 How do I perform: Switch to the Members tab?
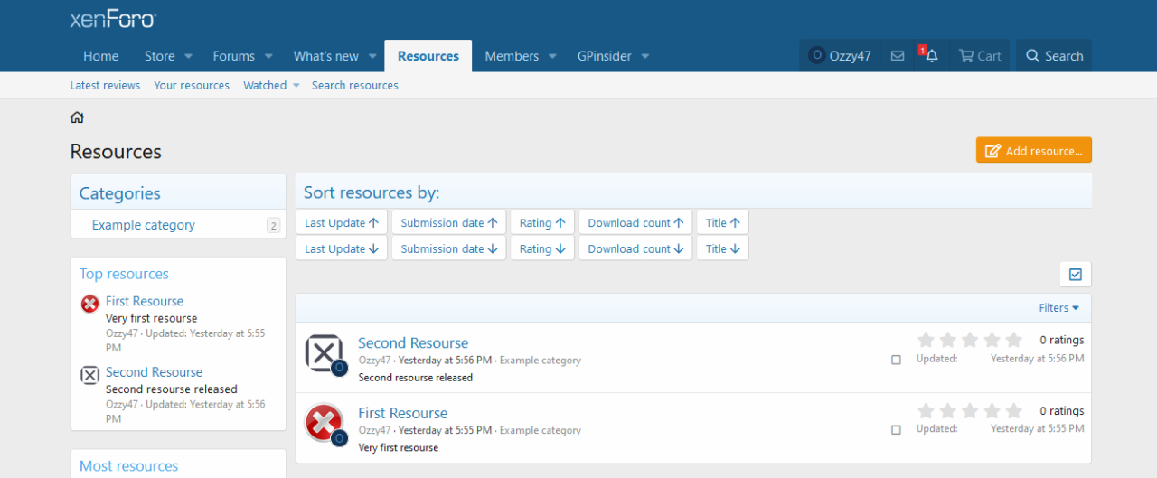click(x=512, y=56)
